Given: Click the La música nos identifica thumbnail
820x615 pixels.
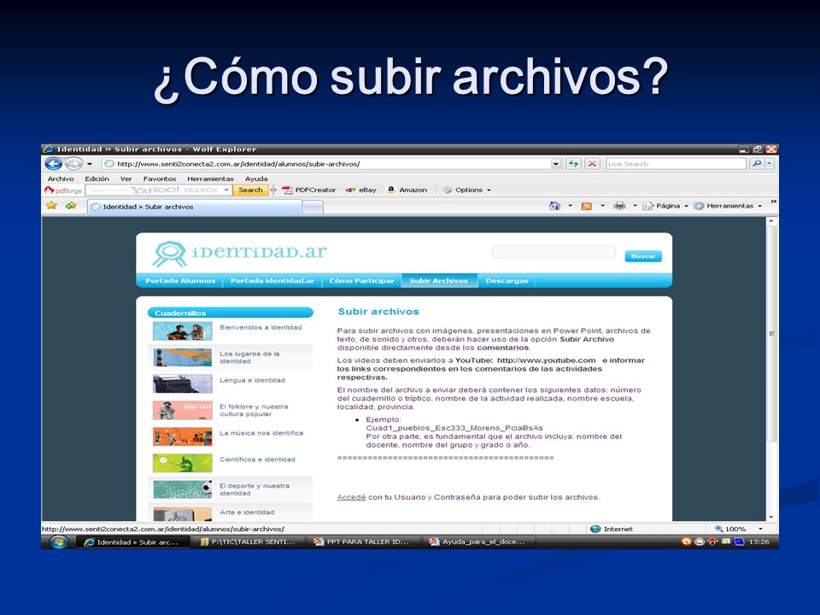Looking at the screenshot, I should (183, 436).
